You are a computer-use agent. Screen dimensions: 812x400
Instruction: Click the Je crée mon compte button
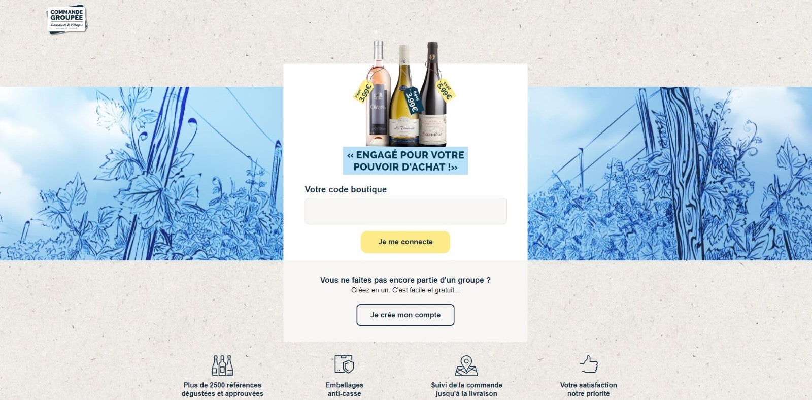point(405,315)
